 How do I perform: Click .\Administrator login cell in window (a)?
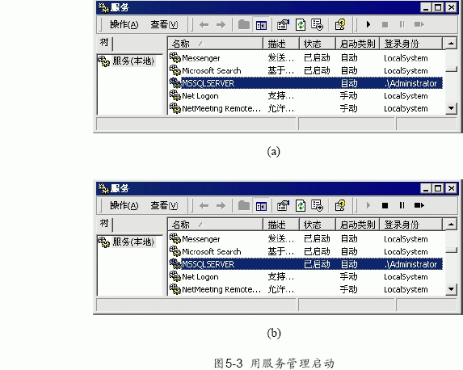point(411,83)
